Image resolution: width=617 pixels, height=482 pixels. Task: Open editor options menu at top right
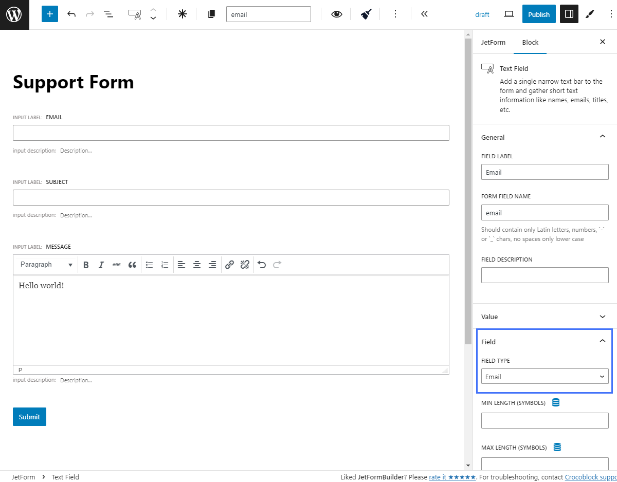[x=610, y=14]
